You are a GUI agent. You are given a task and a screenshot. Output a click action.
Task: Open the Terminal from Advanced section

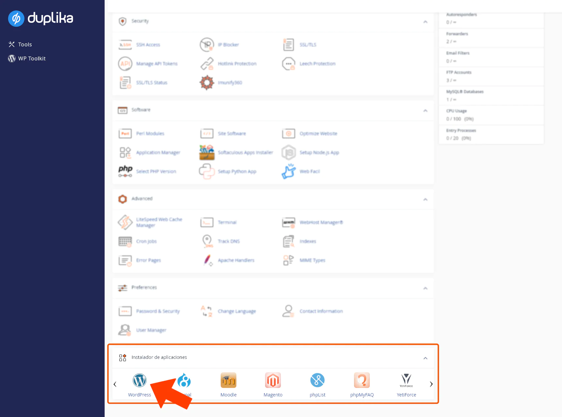(227, 222)
